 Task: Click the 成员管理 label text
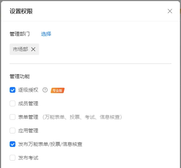coord(28,103)
